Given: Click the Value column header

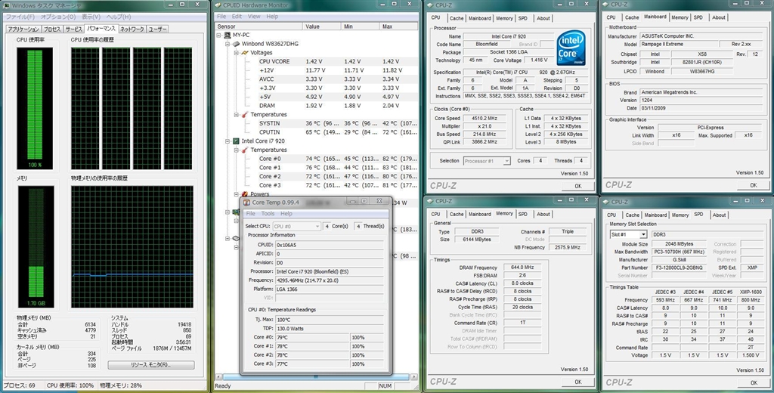Looking at the screenshot, I should point(322,26).
